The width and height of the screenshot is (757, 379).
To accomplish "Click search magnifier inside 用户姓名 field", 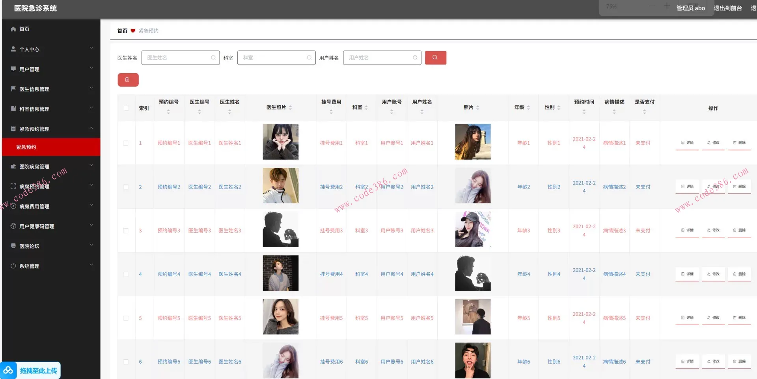I will coord(415,57).
